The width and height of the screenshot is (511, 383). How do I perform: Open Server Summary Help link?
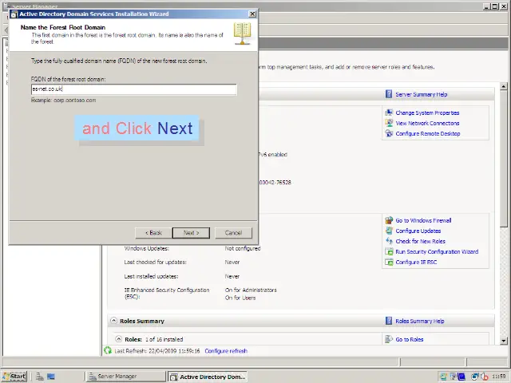421,94
